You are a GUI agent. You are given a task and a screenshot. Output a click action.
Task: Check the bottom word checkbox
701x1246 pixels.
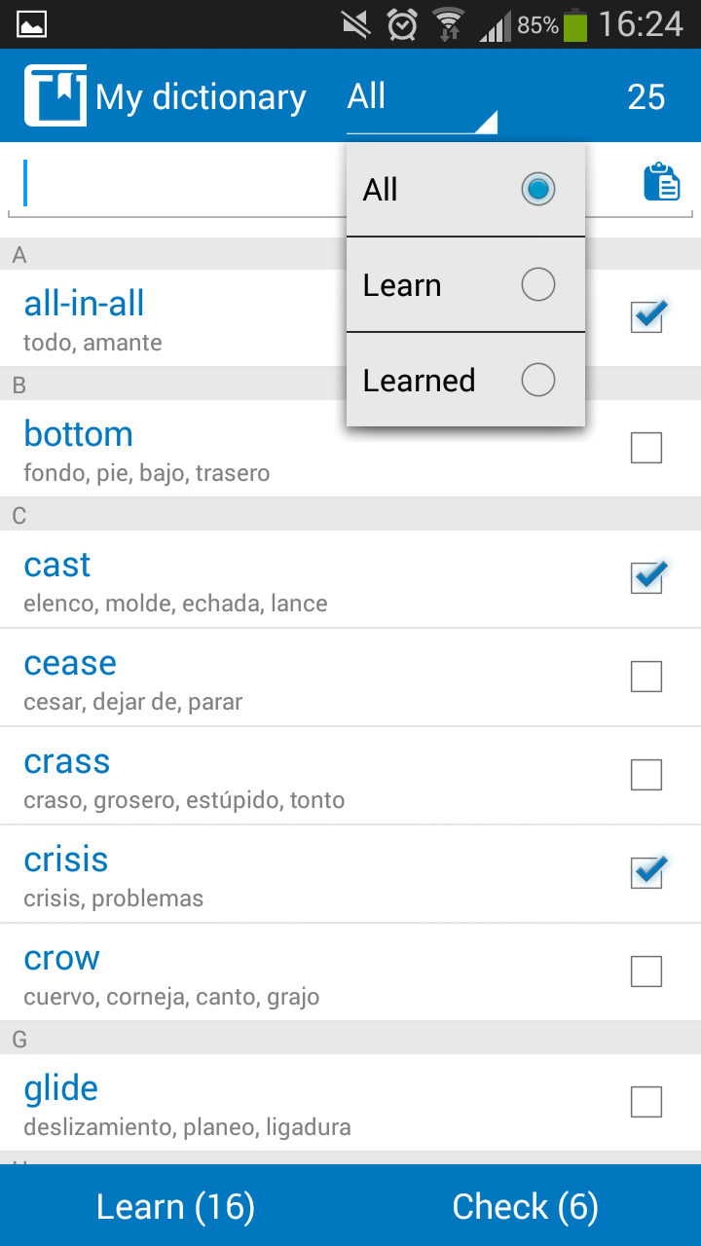tap(646, 448)
